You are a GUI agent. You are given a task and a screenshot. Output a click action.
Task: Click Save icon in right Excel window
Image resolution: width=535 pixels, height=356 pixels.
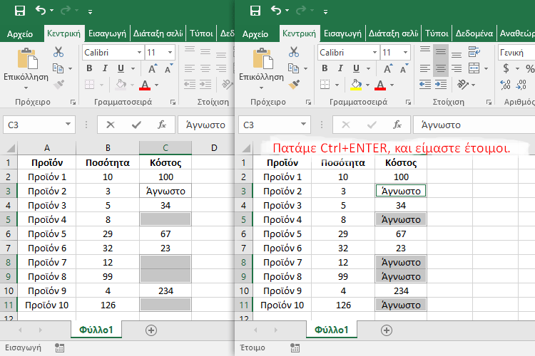[255, 11]
